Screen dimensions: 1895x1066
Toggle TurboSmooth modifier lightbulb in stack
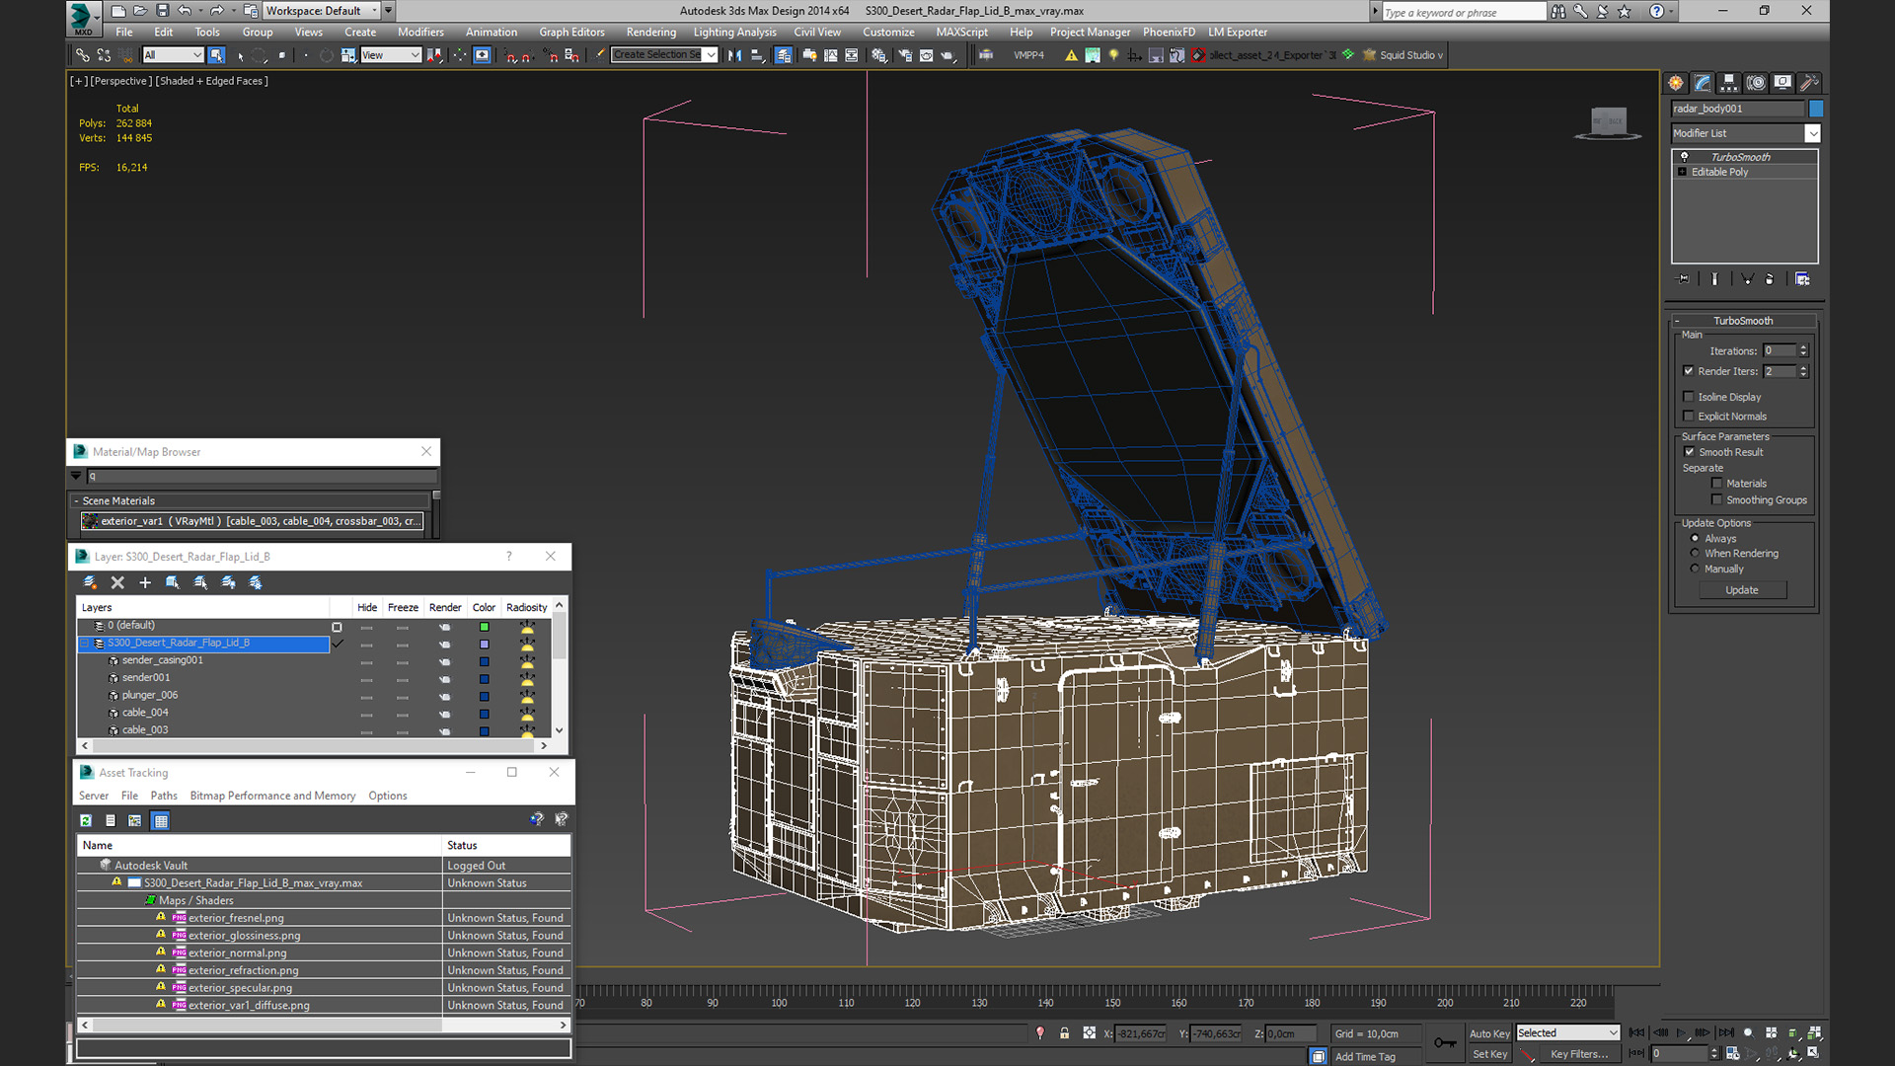click(x=1684, y=157)
